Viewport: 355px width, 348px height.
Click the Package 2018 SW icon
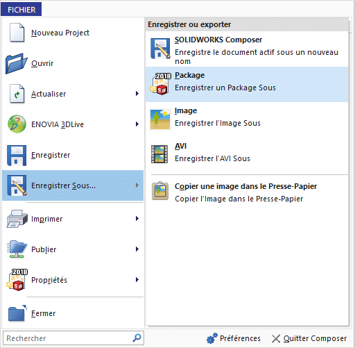[161, 83]
